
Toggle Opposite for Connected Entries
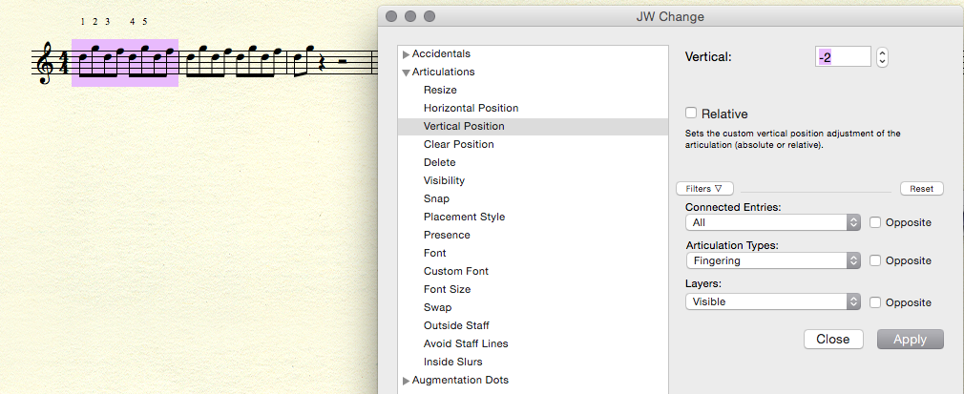pos(875,222)
